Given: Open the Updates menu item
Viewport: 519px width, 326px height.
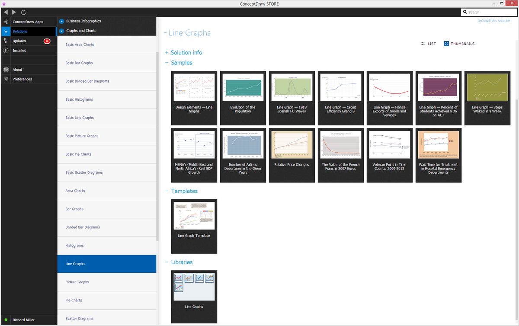Looking at the screenshot, I should 28,41.
